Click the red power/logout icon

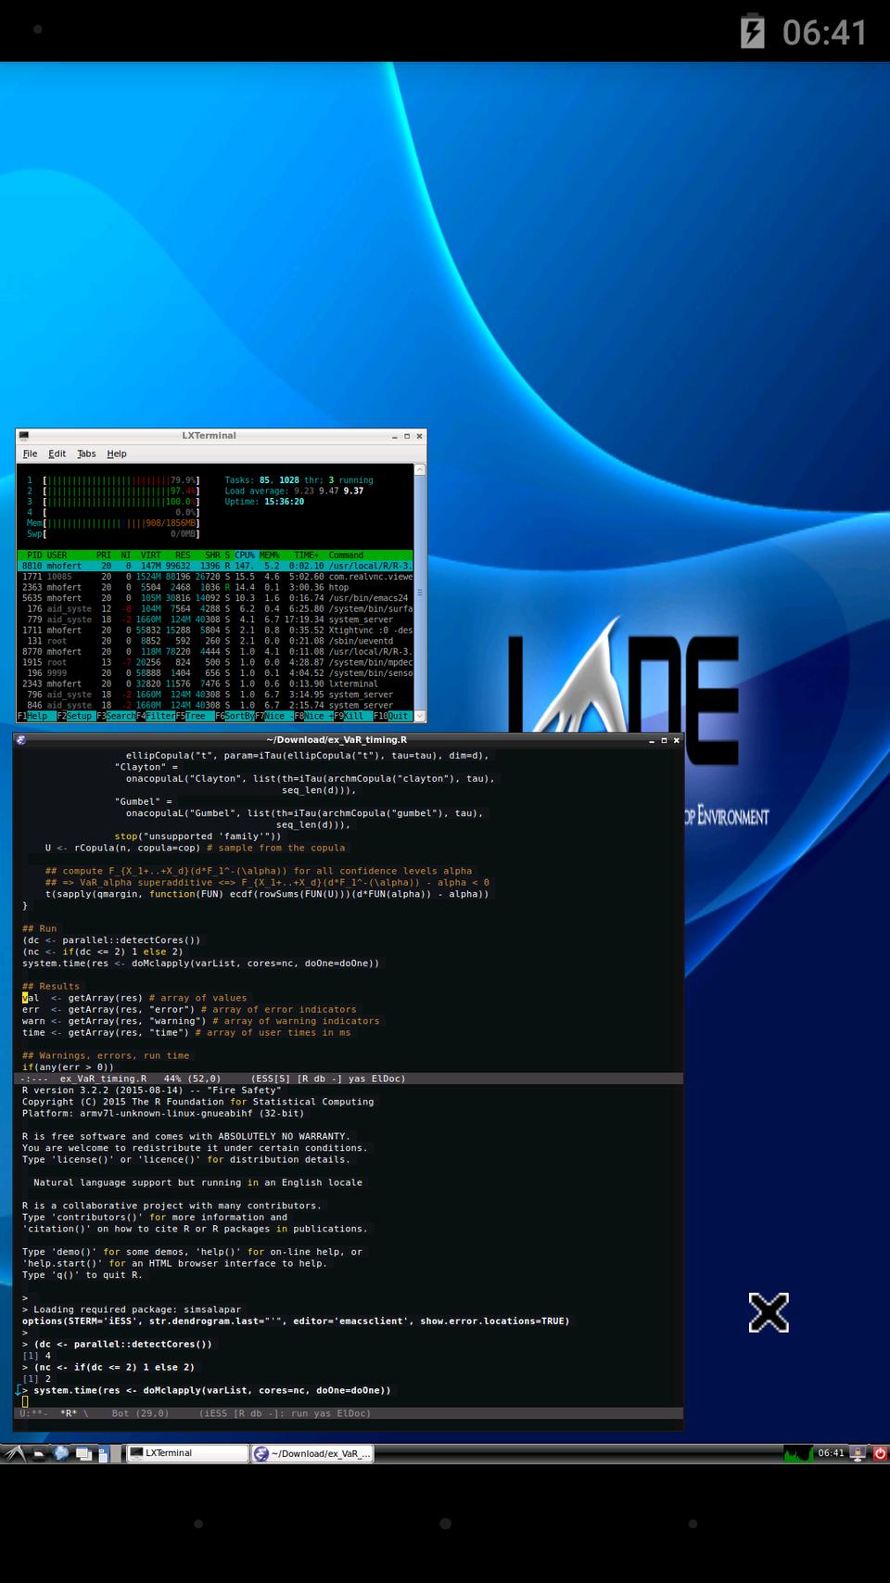coord(880,1453)
